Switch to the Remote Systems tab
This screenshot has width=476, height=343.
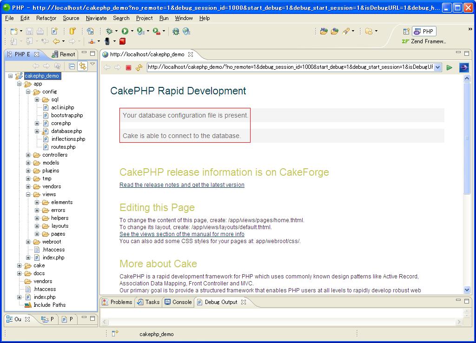tap(63, 54)
